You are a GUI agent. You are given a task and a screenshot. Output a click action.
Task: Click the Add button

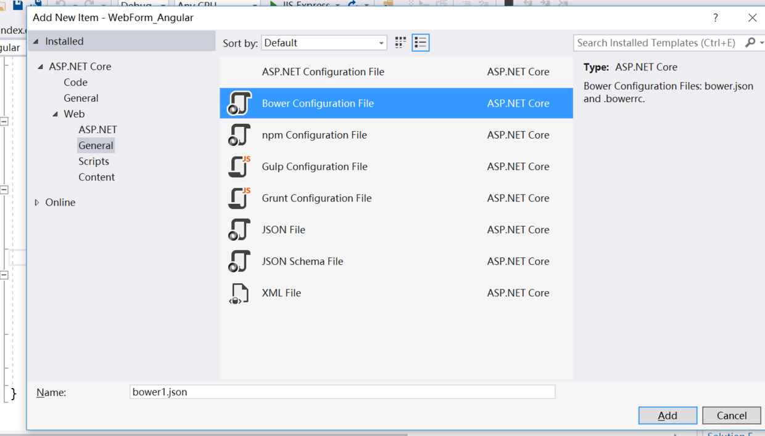pyautogui.click(x=668, y=416)
